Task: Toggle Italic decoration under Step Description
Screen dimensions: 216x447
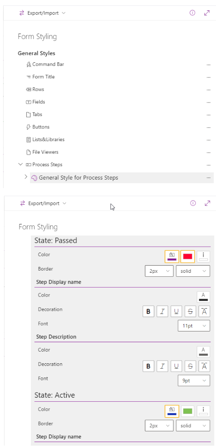Action: pyautogui.click(x=162, y=366)
